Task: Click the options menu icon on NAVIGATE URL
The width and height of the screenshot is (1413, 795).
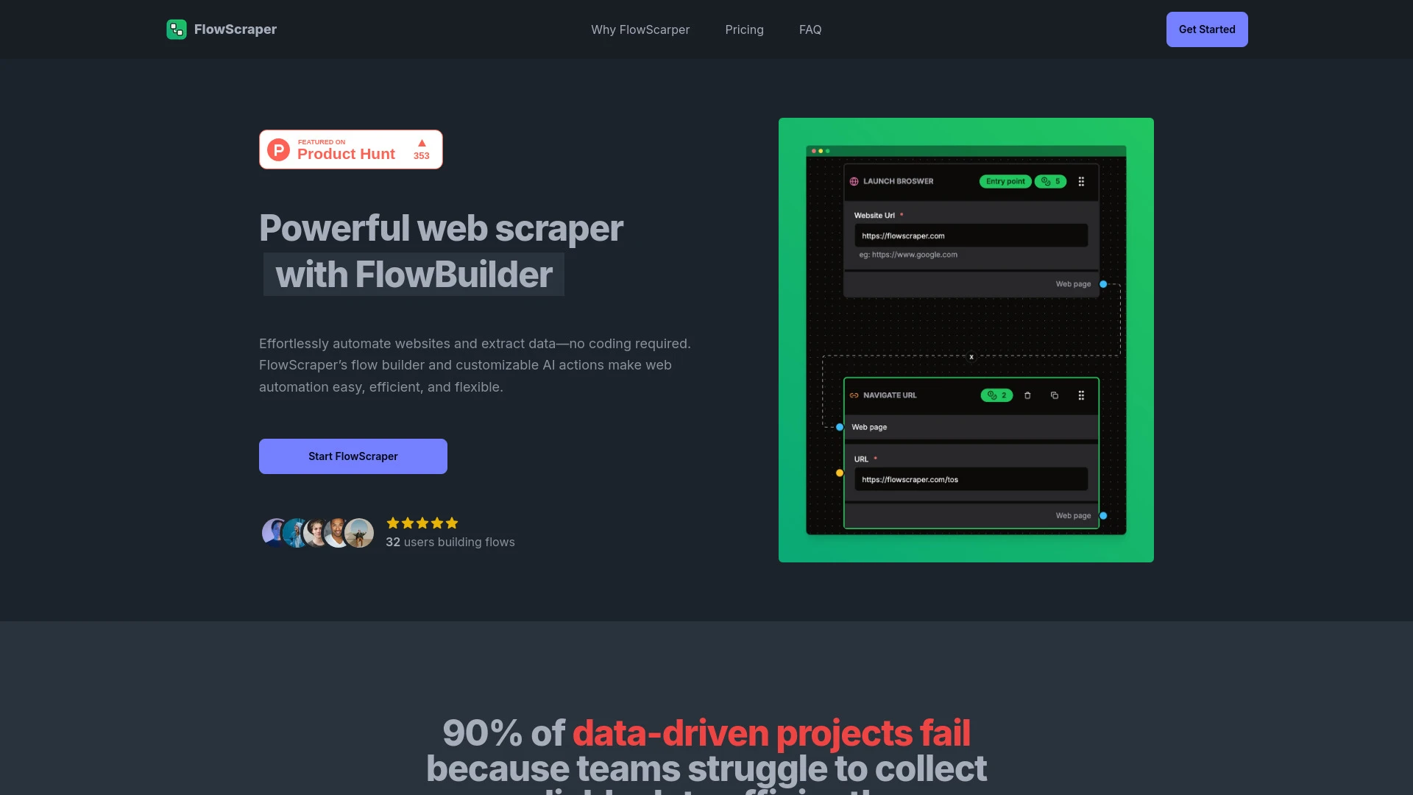Action: (x=1081, y=394)
